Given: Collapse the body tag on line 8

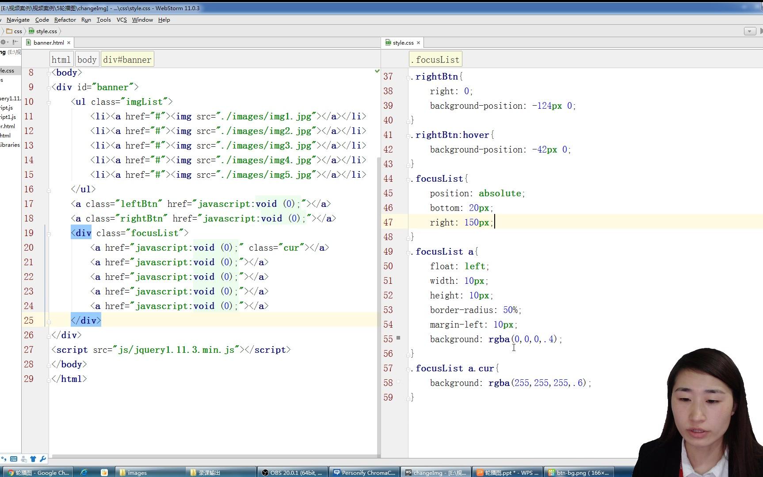Looking at the screenshot, I should 48,73.
